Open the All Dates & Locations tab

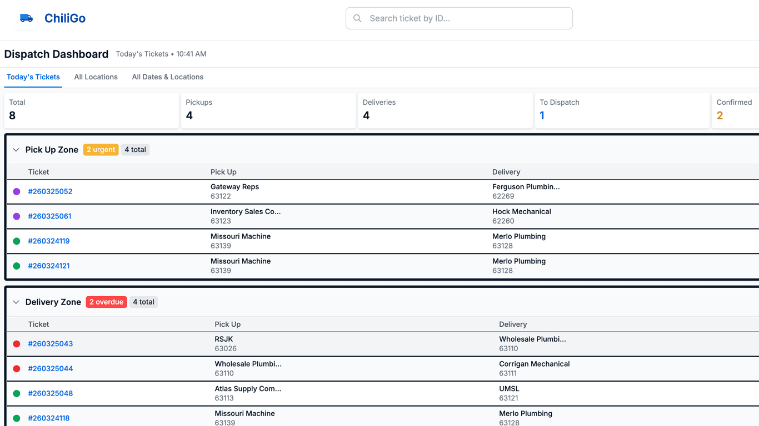(x=168, y=77)
